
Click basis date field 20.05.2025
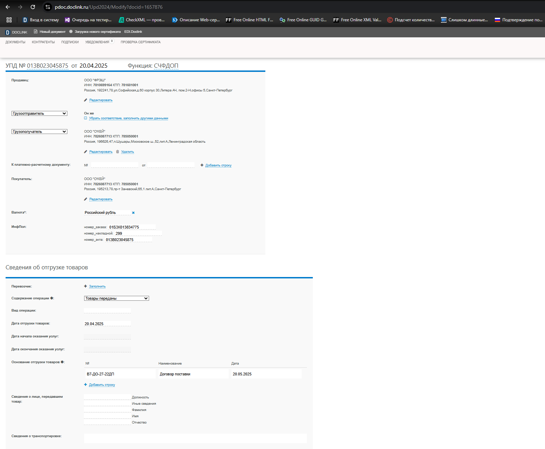tap(266, 374)
